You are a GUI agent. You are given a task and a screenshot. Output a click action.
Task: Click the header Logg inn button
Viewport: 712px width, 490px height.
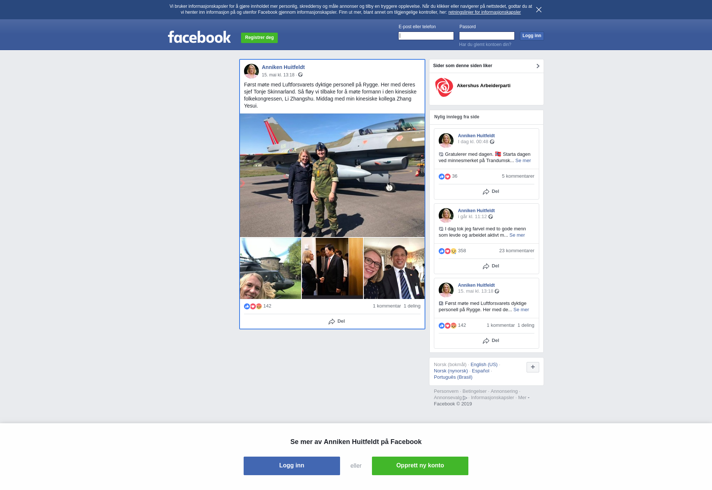(532, 36)
